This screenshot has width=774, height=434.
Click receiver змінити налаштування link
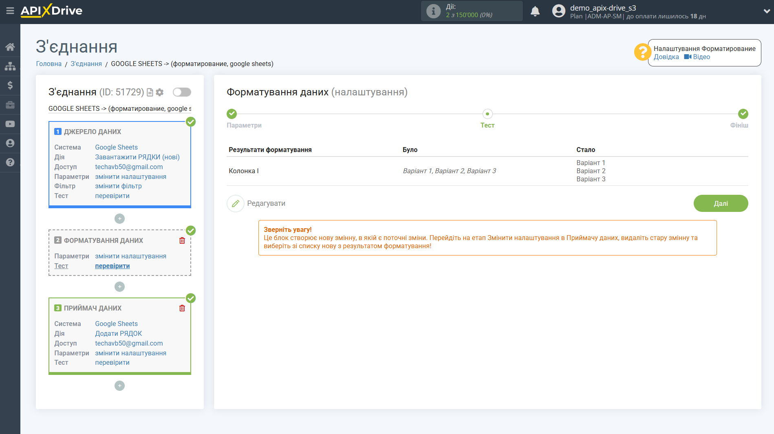(x=130, y=353)
